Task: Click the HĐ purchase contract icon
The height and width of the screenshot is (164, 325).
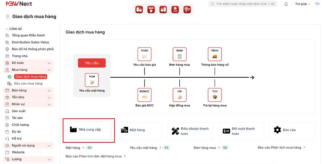Action: pos(179,95)
